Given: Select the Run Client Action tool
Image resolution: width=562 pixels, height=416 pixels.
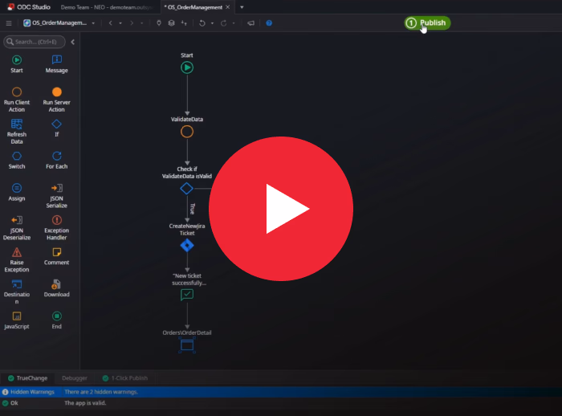Looking at the screenshot, I should pos(17,100).
